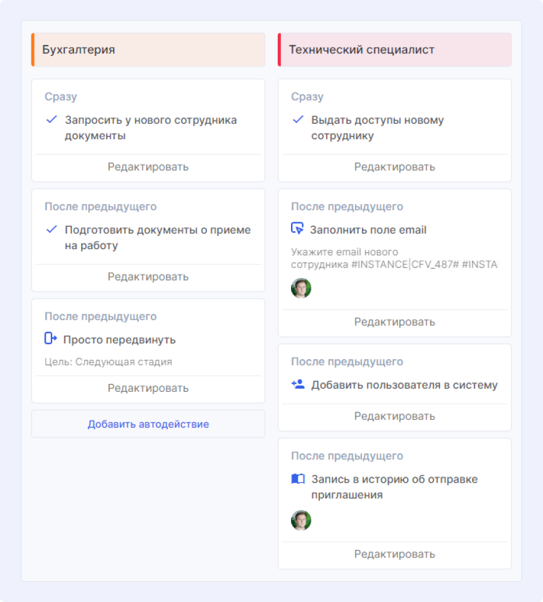This screenshot has width=543, height=602.
Task: Click checkmark icon beside 'Подготовить документы о приеме'
Action: 52,230
